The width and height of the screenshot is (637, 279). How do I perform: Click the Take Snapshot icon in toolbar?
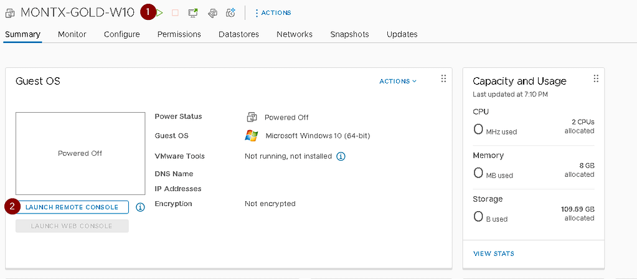pos(230,12)
